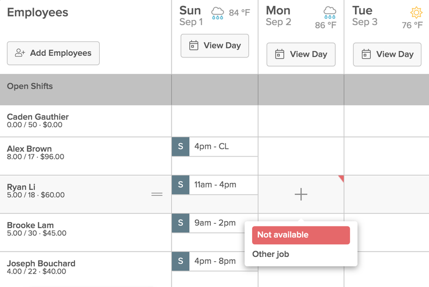
Task: Click the Add Employees button
Action: tap(53, 53)
